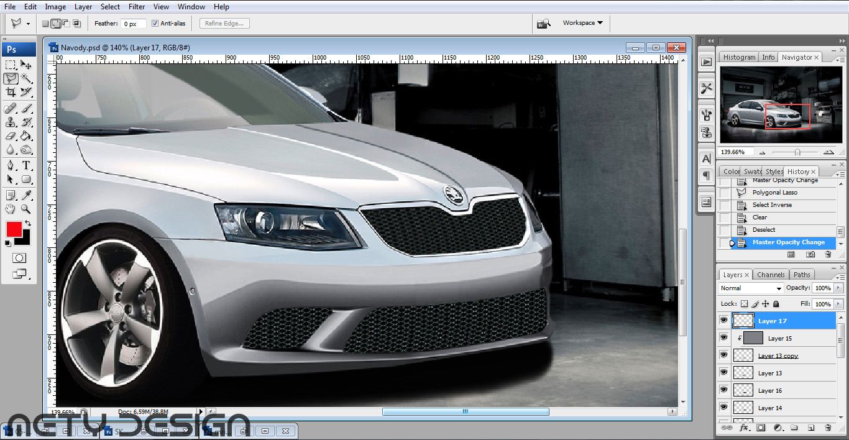The width and height of the screenshot is (849, 440).
Task: Select the Eraser tool
Action: click(x=11, y=136)
